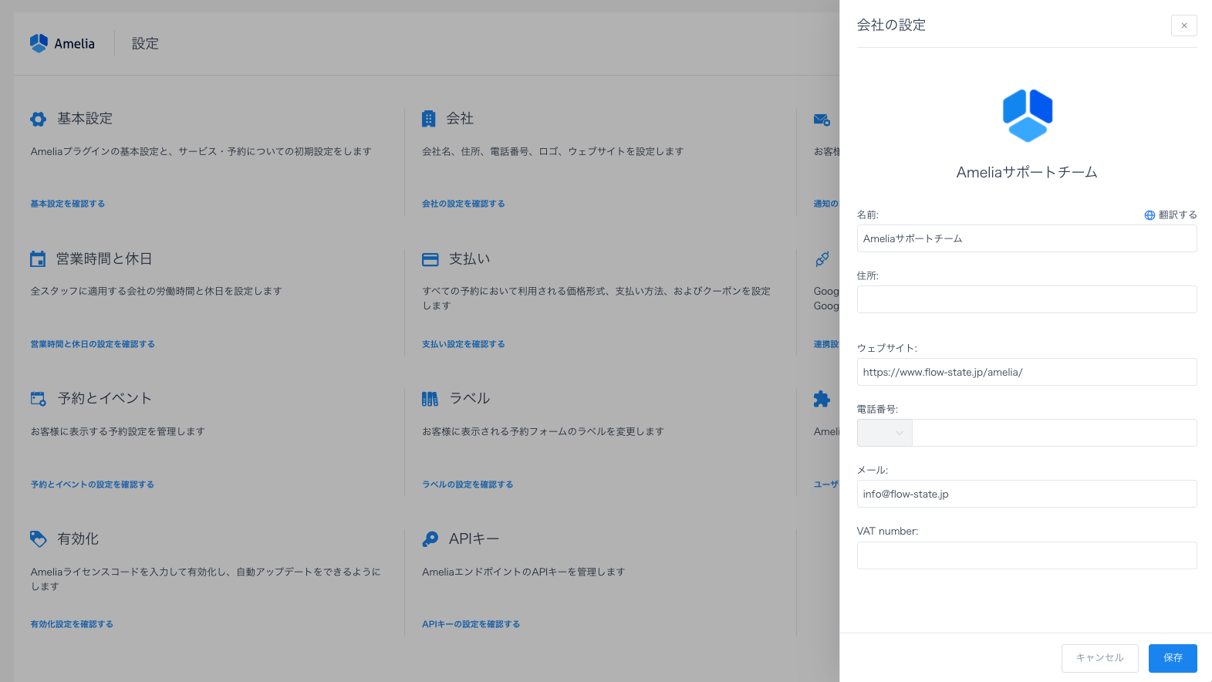Click the gear icon beside 基本設定
Image resolution: width=1212 pixels, height=682 pixels.
pyautogui.click(x=39, y=119)
